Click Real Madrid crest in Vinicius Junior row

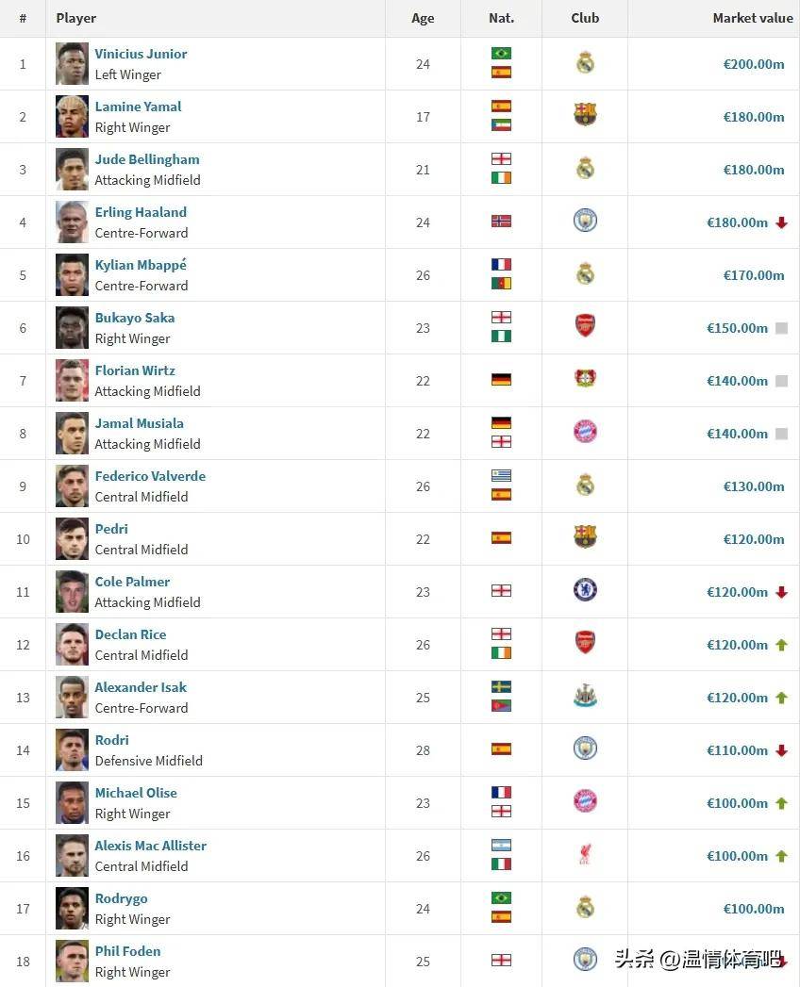585,63
